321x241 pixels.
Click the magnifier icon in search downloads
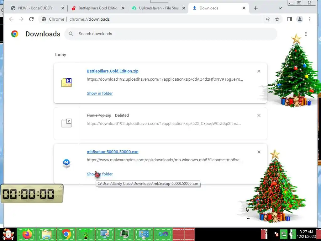[x=71, y=34]
